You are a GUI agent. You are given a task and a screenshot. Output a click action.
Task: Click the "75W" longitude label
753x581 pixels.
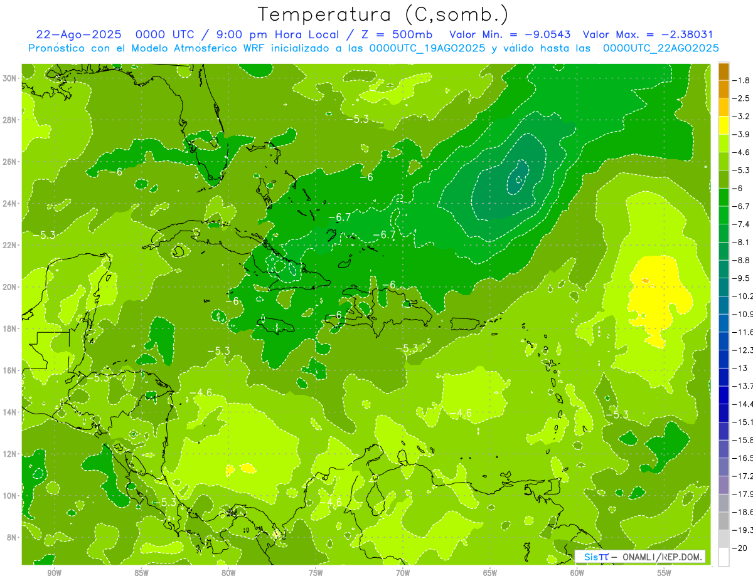316,573
